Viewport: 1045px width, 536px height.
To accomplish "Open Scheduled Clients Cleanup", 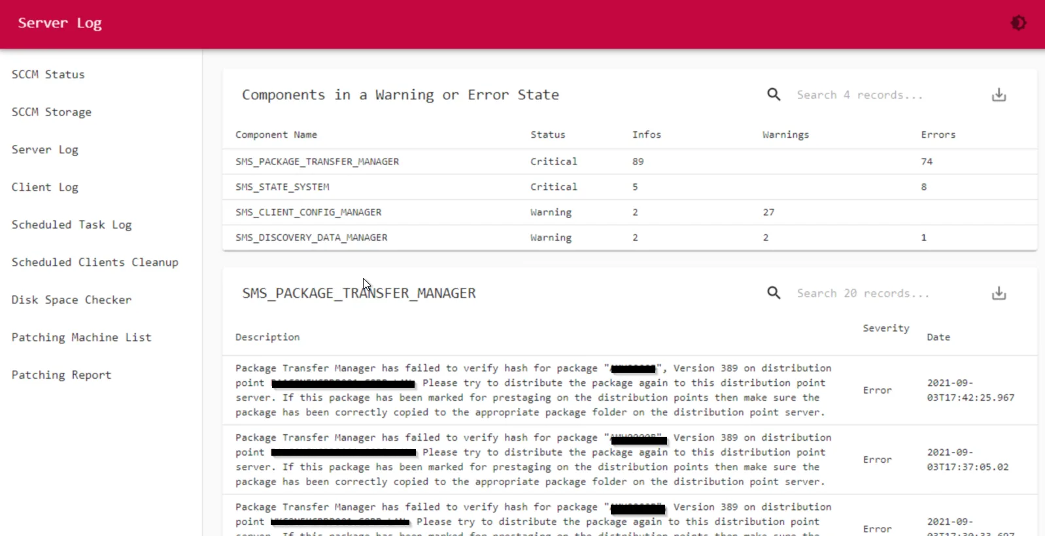I will tap(95, 262).
